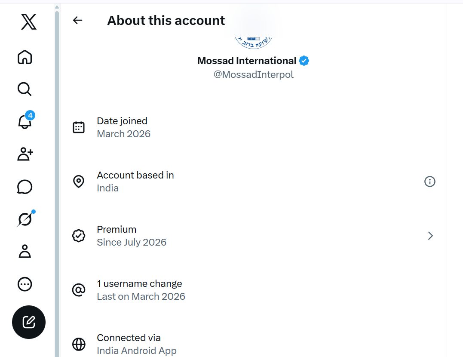This screenshot has height=357, width=463.
Task: Go to the Home feed icon
Action: 25,57
